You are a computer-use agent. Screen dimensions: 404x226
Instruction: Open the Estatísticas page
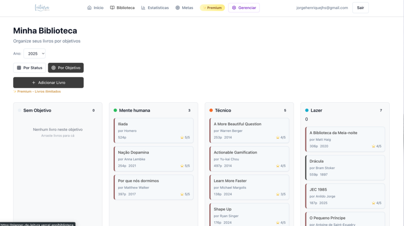155,8
